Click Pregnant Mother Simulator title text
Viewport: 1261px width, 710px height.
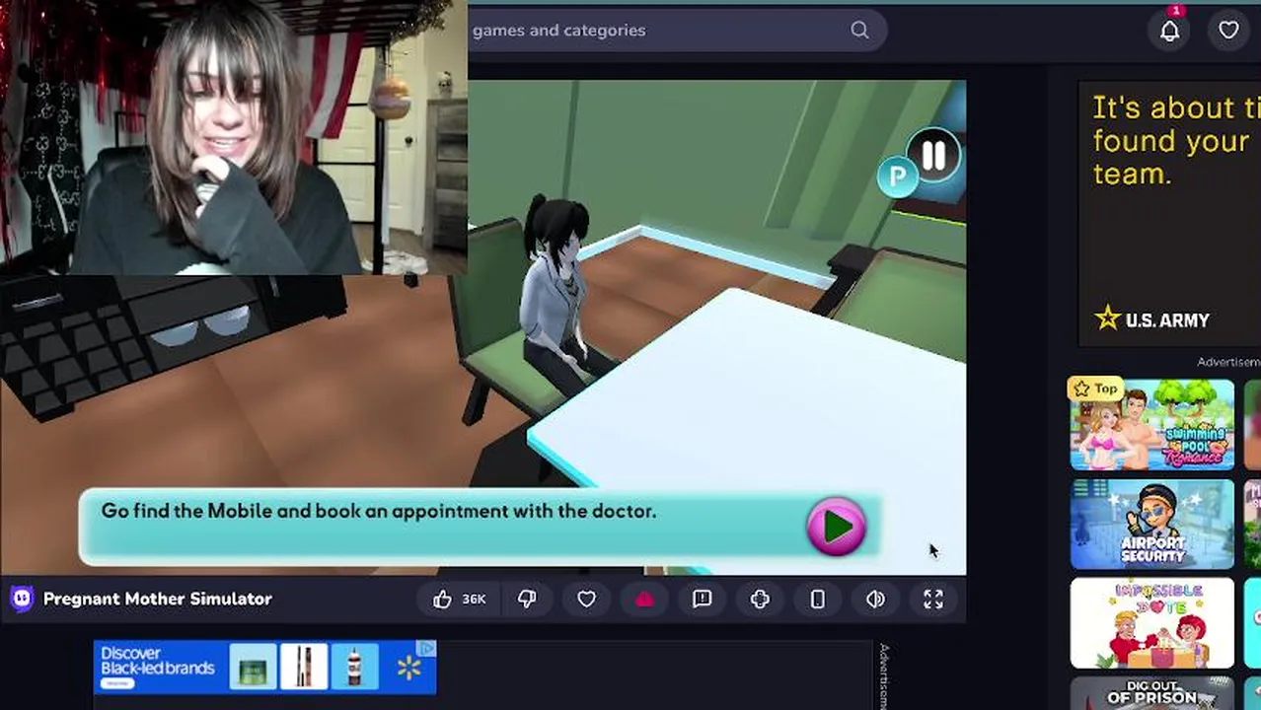coord(158,599)
